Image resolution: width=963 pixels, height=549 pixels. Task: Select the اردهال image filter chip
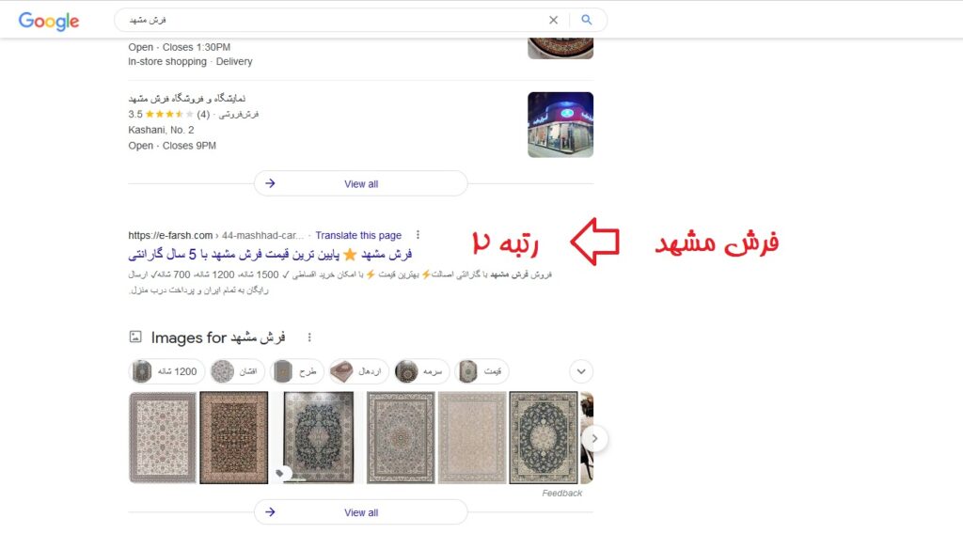click(358, 371)
